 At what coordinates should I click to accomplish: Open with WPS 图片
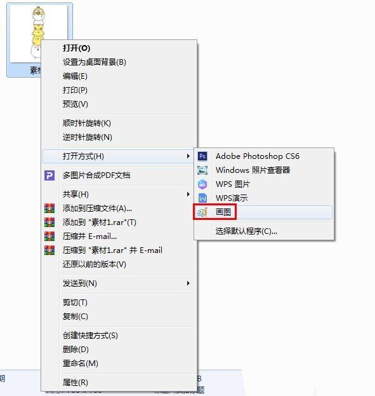[x=264, y=184]
